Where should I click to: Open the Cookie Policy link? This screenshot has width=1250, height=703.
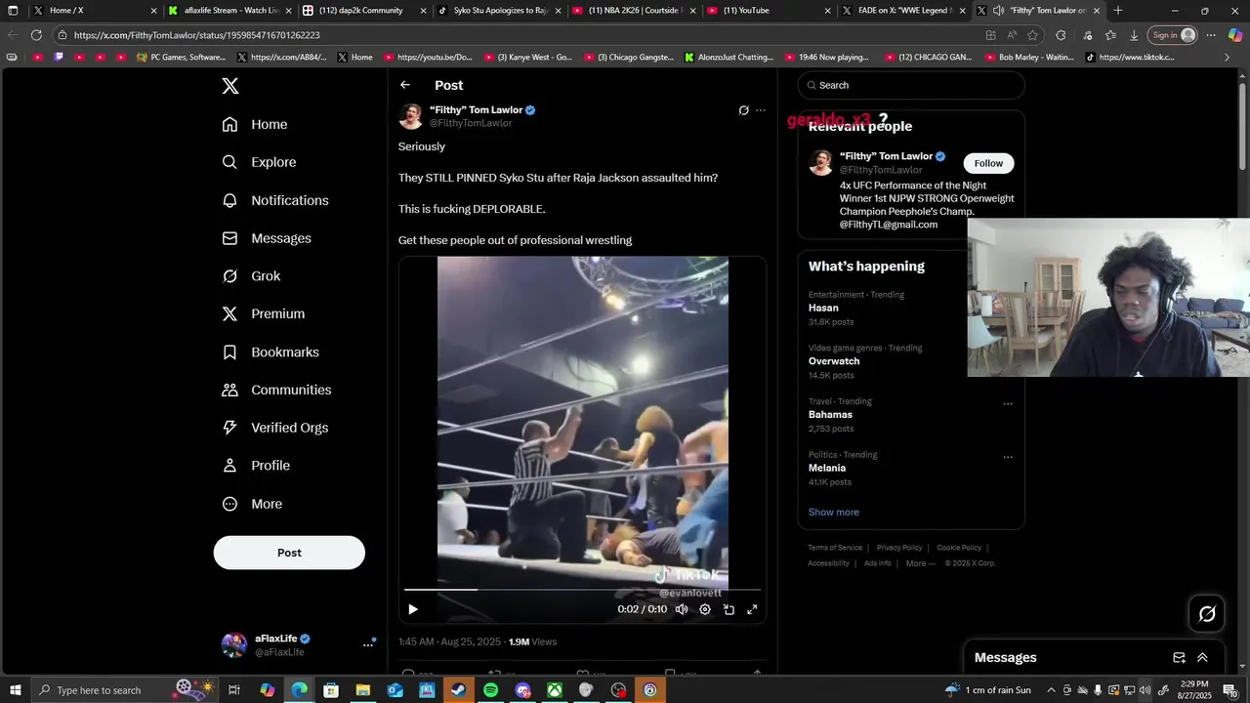[959, 548]
